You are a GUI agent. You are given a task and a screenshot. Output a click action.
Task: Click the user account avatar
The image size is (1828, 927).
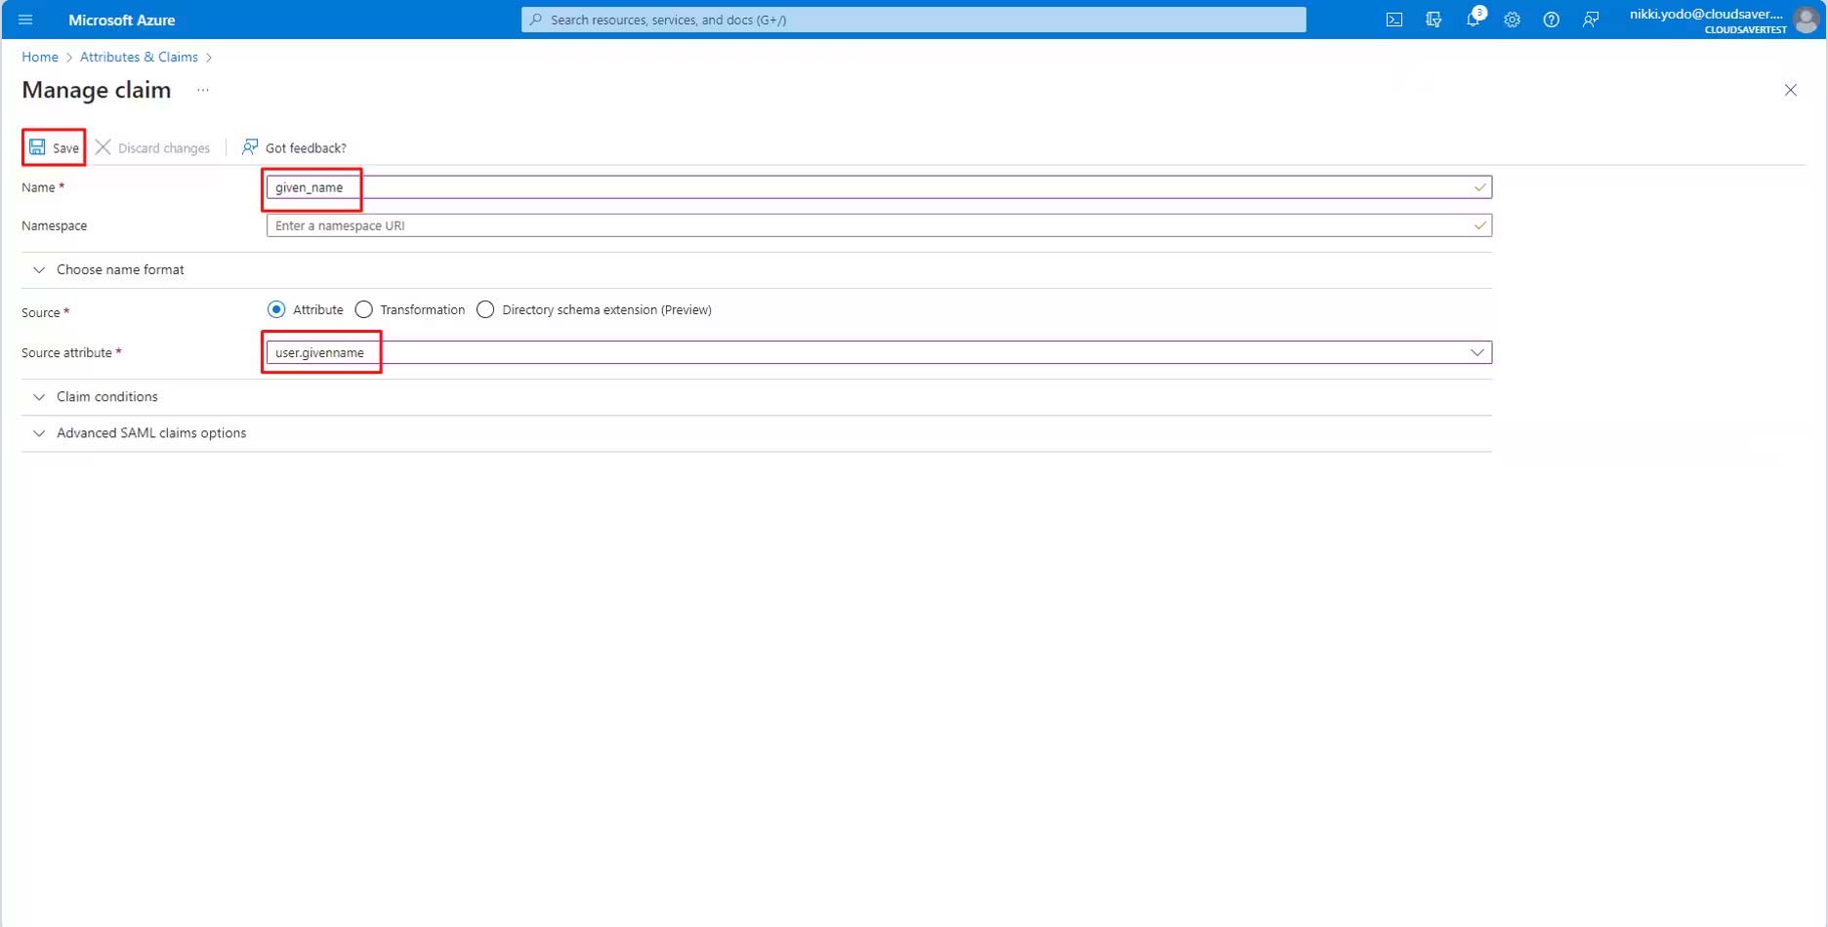coord(1806,20)
